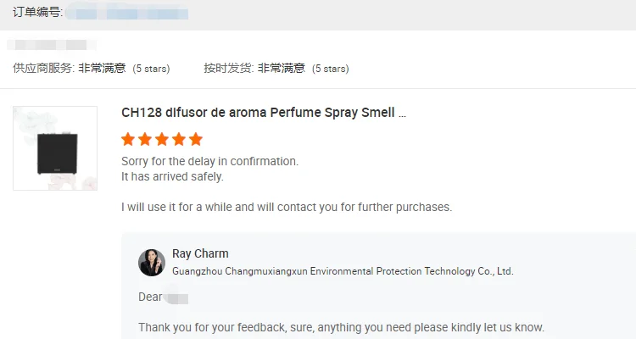Click the 'I will use it' review sentence
This screenshot has height=339, width=636.
[287, 207]
